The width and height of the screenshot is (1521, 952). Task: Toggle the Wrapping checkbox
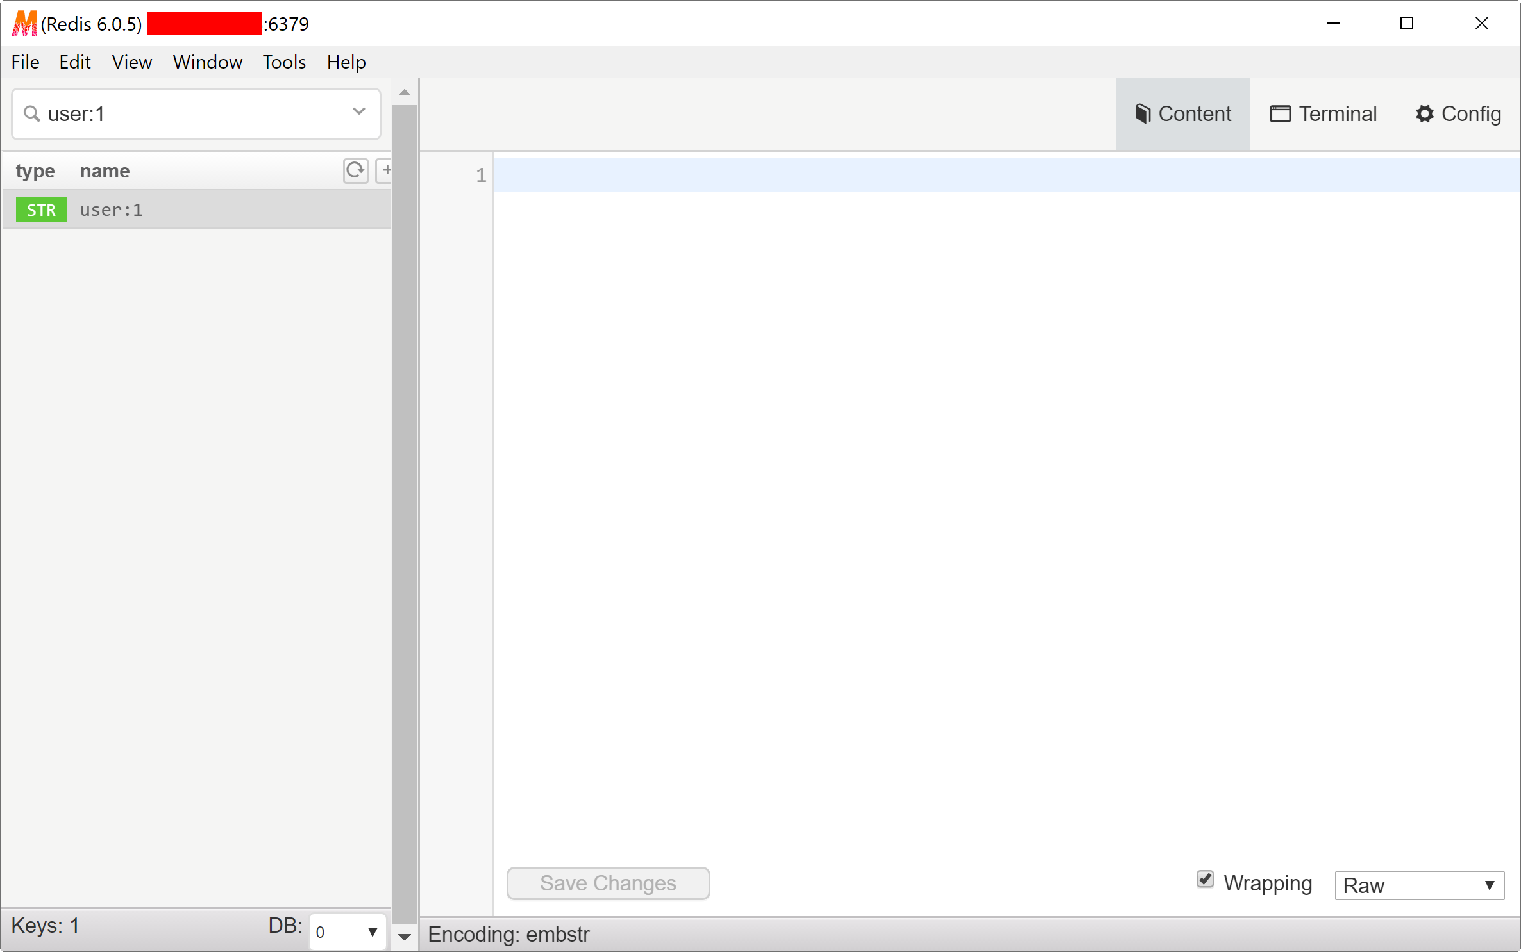(1205, 880)
